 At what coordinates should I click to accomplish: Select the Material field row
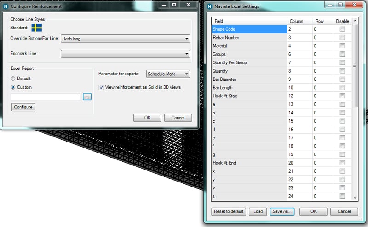(249, 46)
